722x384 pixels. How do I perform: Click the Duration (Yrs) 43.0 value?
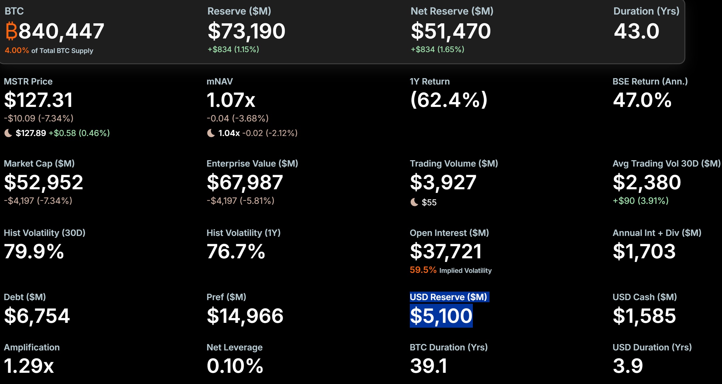(637, 31)
